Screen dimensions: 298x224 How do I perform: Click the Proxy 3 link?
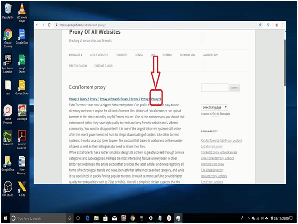94,99
